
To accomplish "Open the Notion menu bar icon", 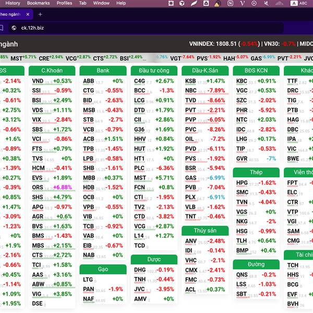I will tap(230, 3).
